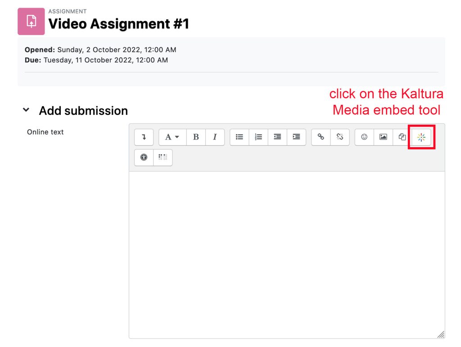The image size is (461, 347).
Task: Insert an emoji with the emoticon picker
Action: point(364,137)
